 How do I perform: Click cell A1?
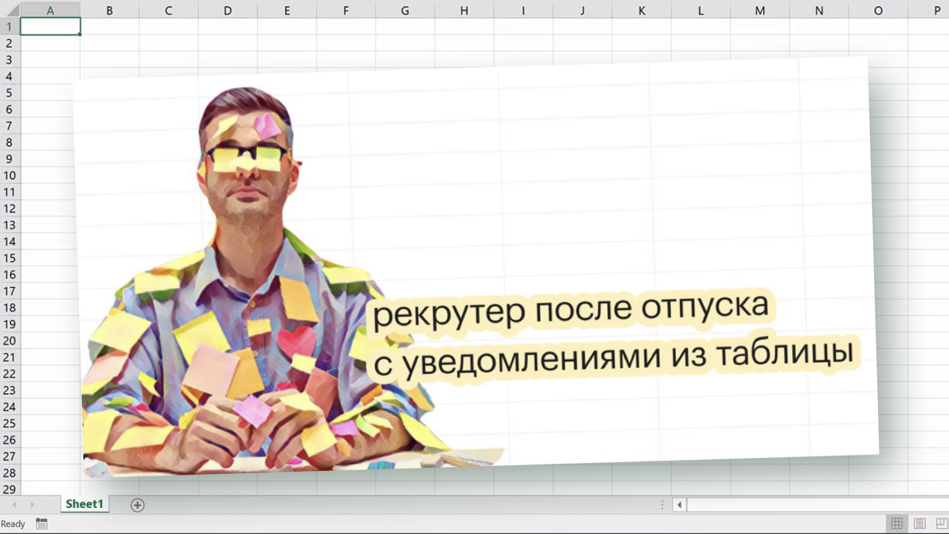[50, 26]
